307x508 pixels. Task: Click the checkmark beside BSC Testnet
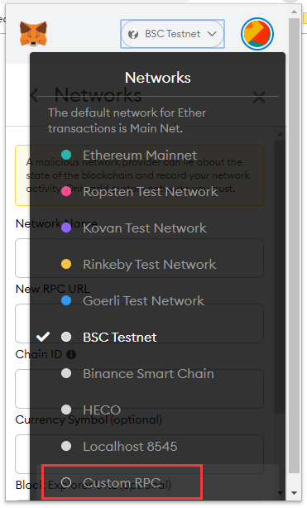pyautogui.click(x=43, y=337)
